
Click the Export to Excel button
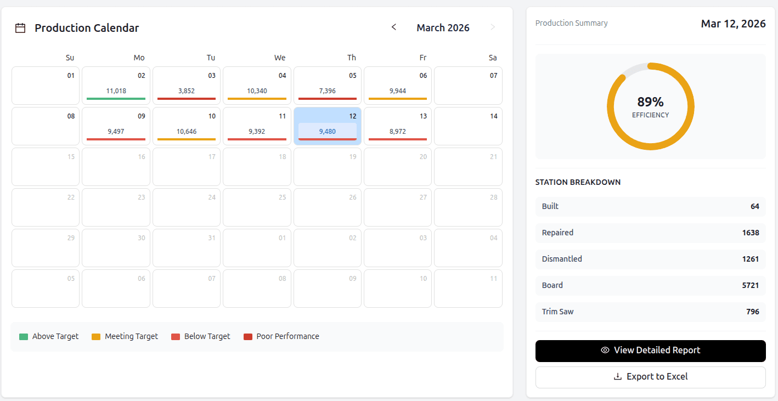click(x=650, y=377)
